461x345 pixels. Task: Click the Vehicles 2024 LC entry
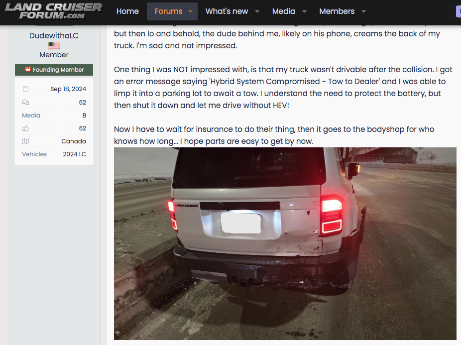pos(54,154)
